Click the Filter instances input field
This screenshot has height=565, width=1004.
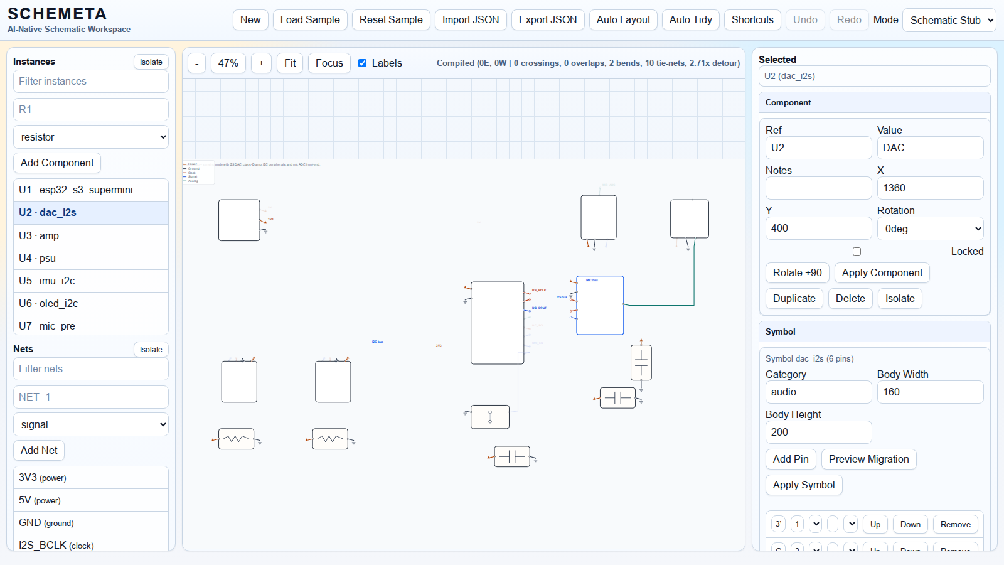coord(91,82)
